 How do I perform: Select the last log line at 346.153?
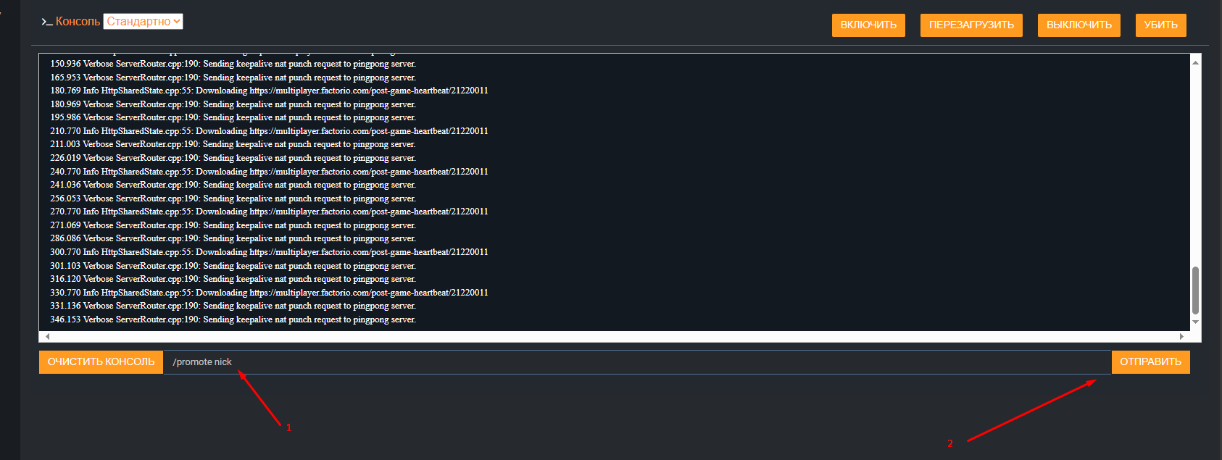tap(233, 319)
